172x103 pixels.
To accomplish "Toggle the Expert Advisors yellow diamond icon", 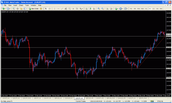I will [41, 8].
